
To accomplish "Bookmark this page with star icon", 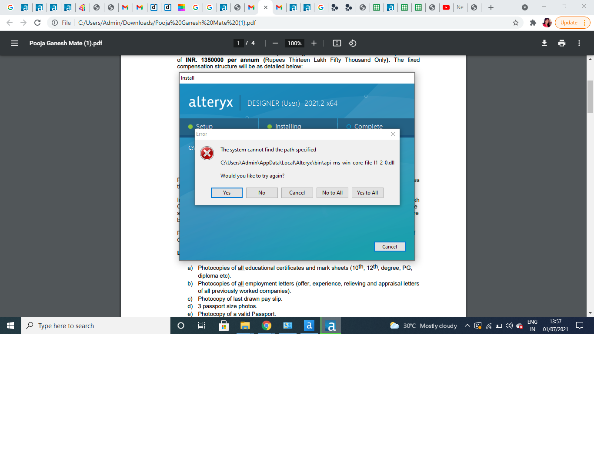I will pos(516,23).
